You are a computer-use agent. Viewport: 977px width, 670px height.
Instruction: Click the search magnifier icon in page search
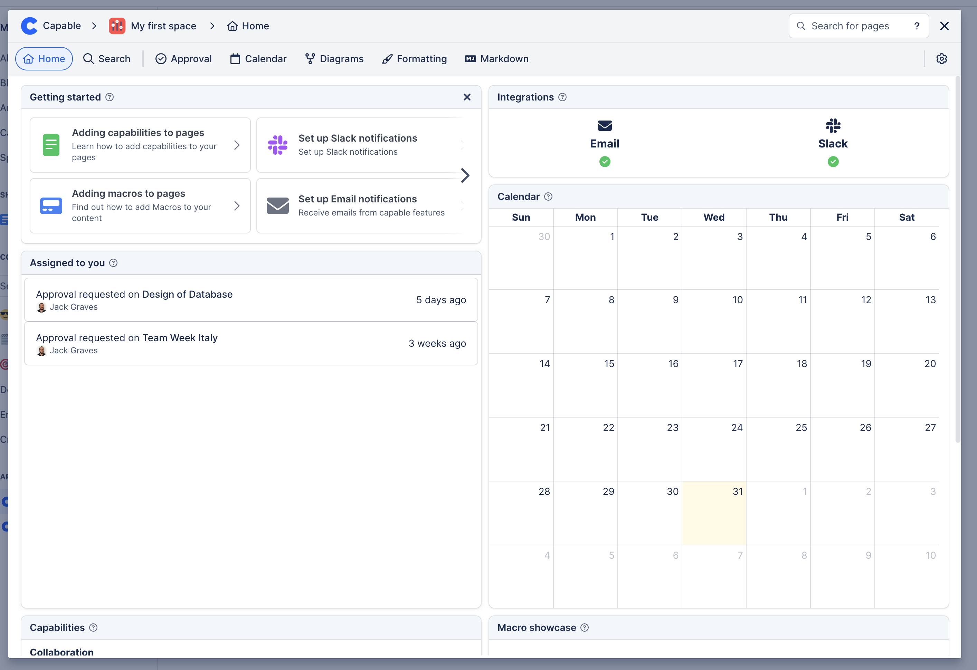click(801, 26)
